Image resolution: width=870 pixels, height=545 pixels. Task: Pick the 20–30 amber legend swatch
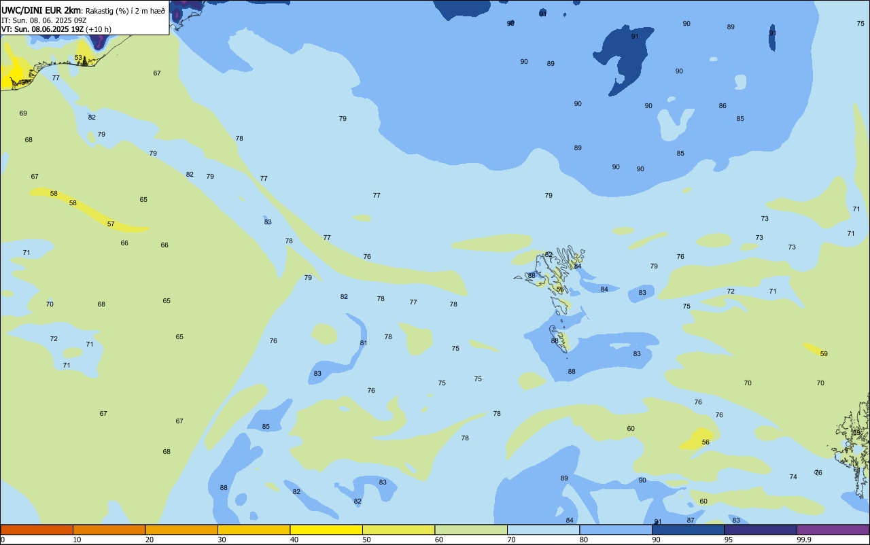181,529
